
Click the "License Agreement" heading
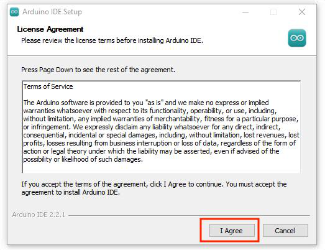click(x=50, y=29)
